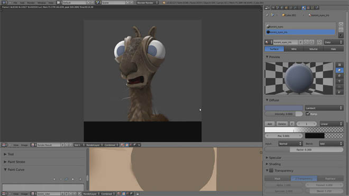This screenshot has height=196, width=349.
Task: Open the File menu
Action: (x=15, y=3)
